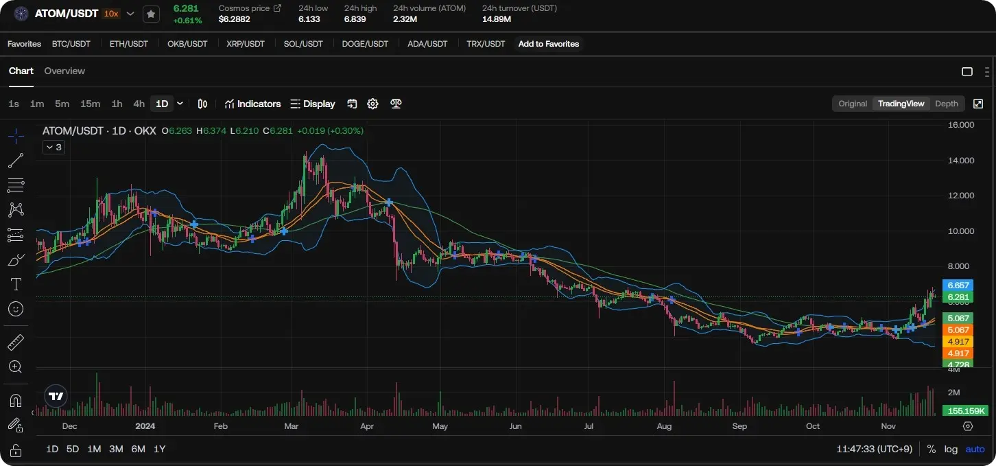Toggle magnet mode for drawings
Viewport: 996px width, 466px height.
click(16, 400)
